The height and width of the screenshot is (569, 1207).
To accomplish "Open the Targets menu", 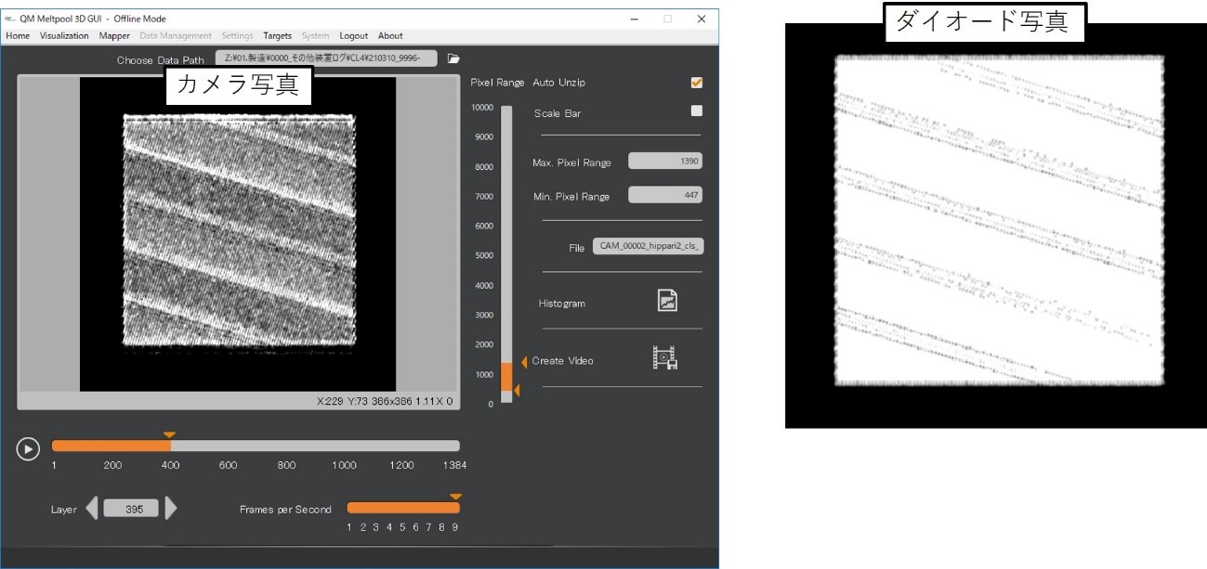I will tap(277, 36).
